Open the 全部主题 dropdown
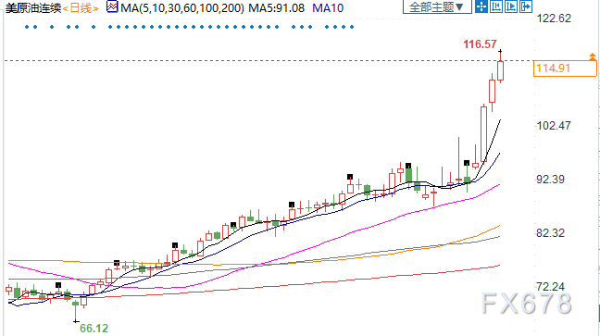600x336 pixels. pos(437,6)
